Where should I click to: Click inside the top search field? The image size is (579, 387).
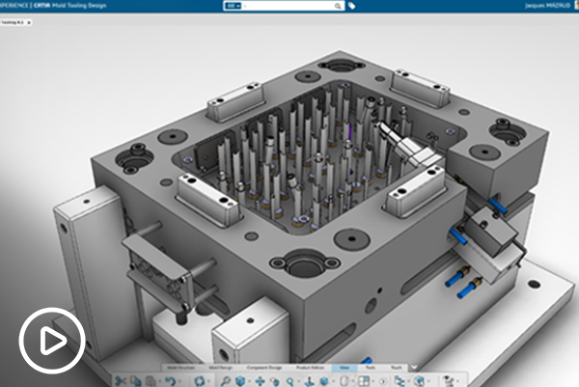[289, 6]
